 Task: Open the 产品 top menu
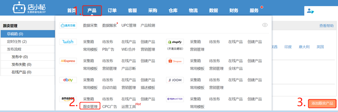[92, 10]
